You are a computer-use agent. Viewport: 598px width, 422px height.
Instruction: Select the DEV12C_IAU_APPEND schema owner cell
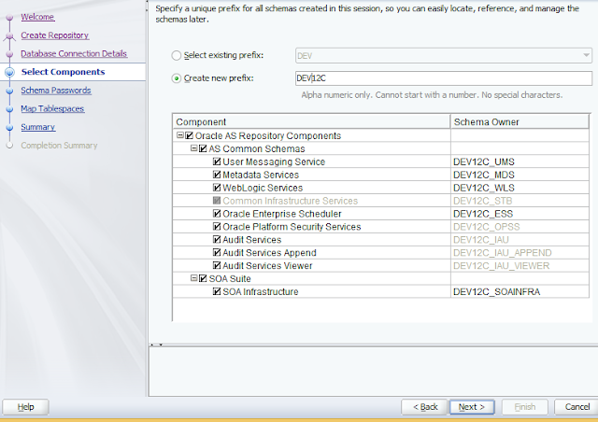tap(520, 252)
